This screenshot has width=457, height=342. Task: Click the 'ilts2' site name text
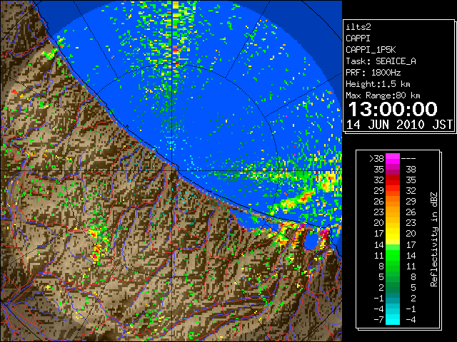pyautogui.click(x=358, y=27)
